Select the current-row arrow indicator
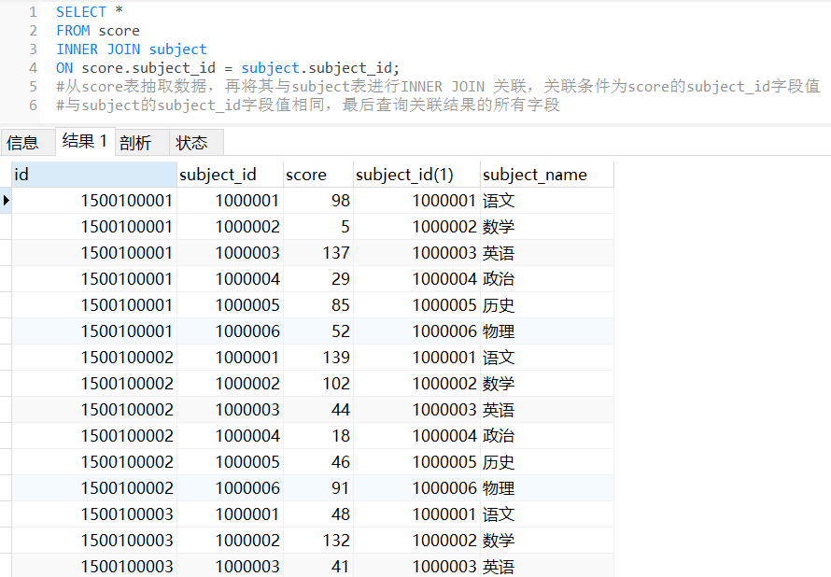Screen dimensions: 831x577 6,201
